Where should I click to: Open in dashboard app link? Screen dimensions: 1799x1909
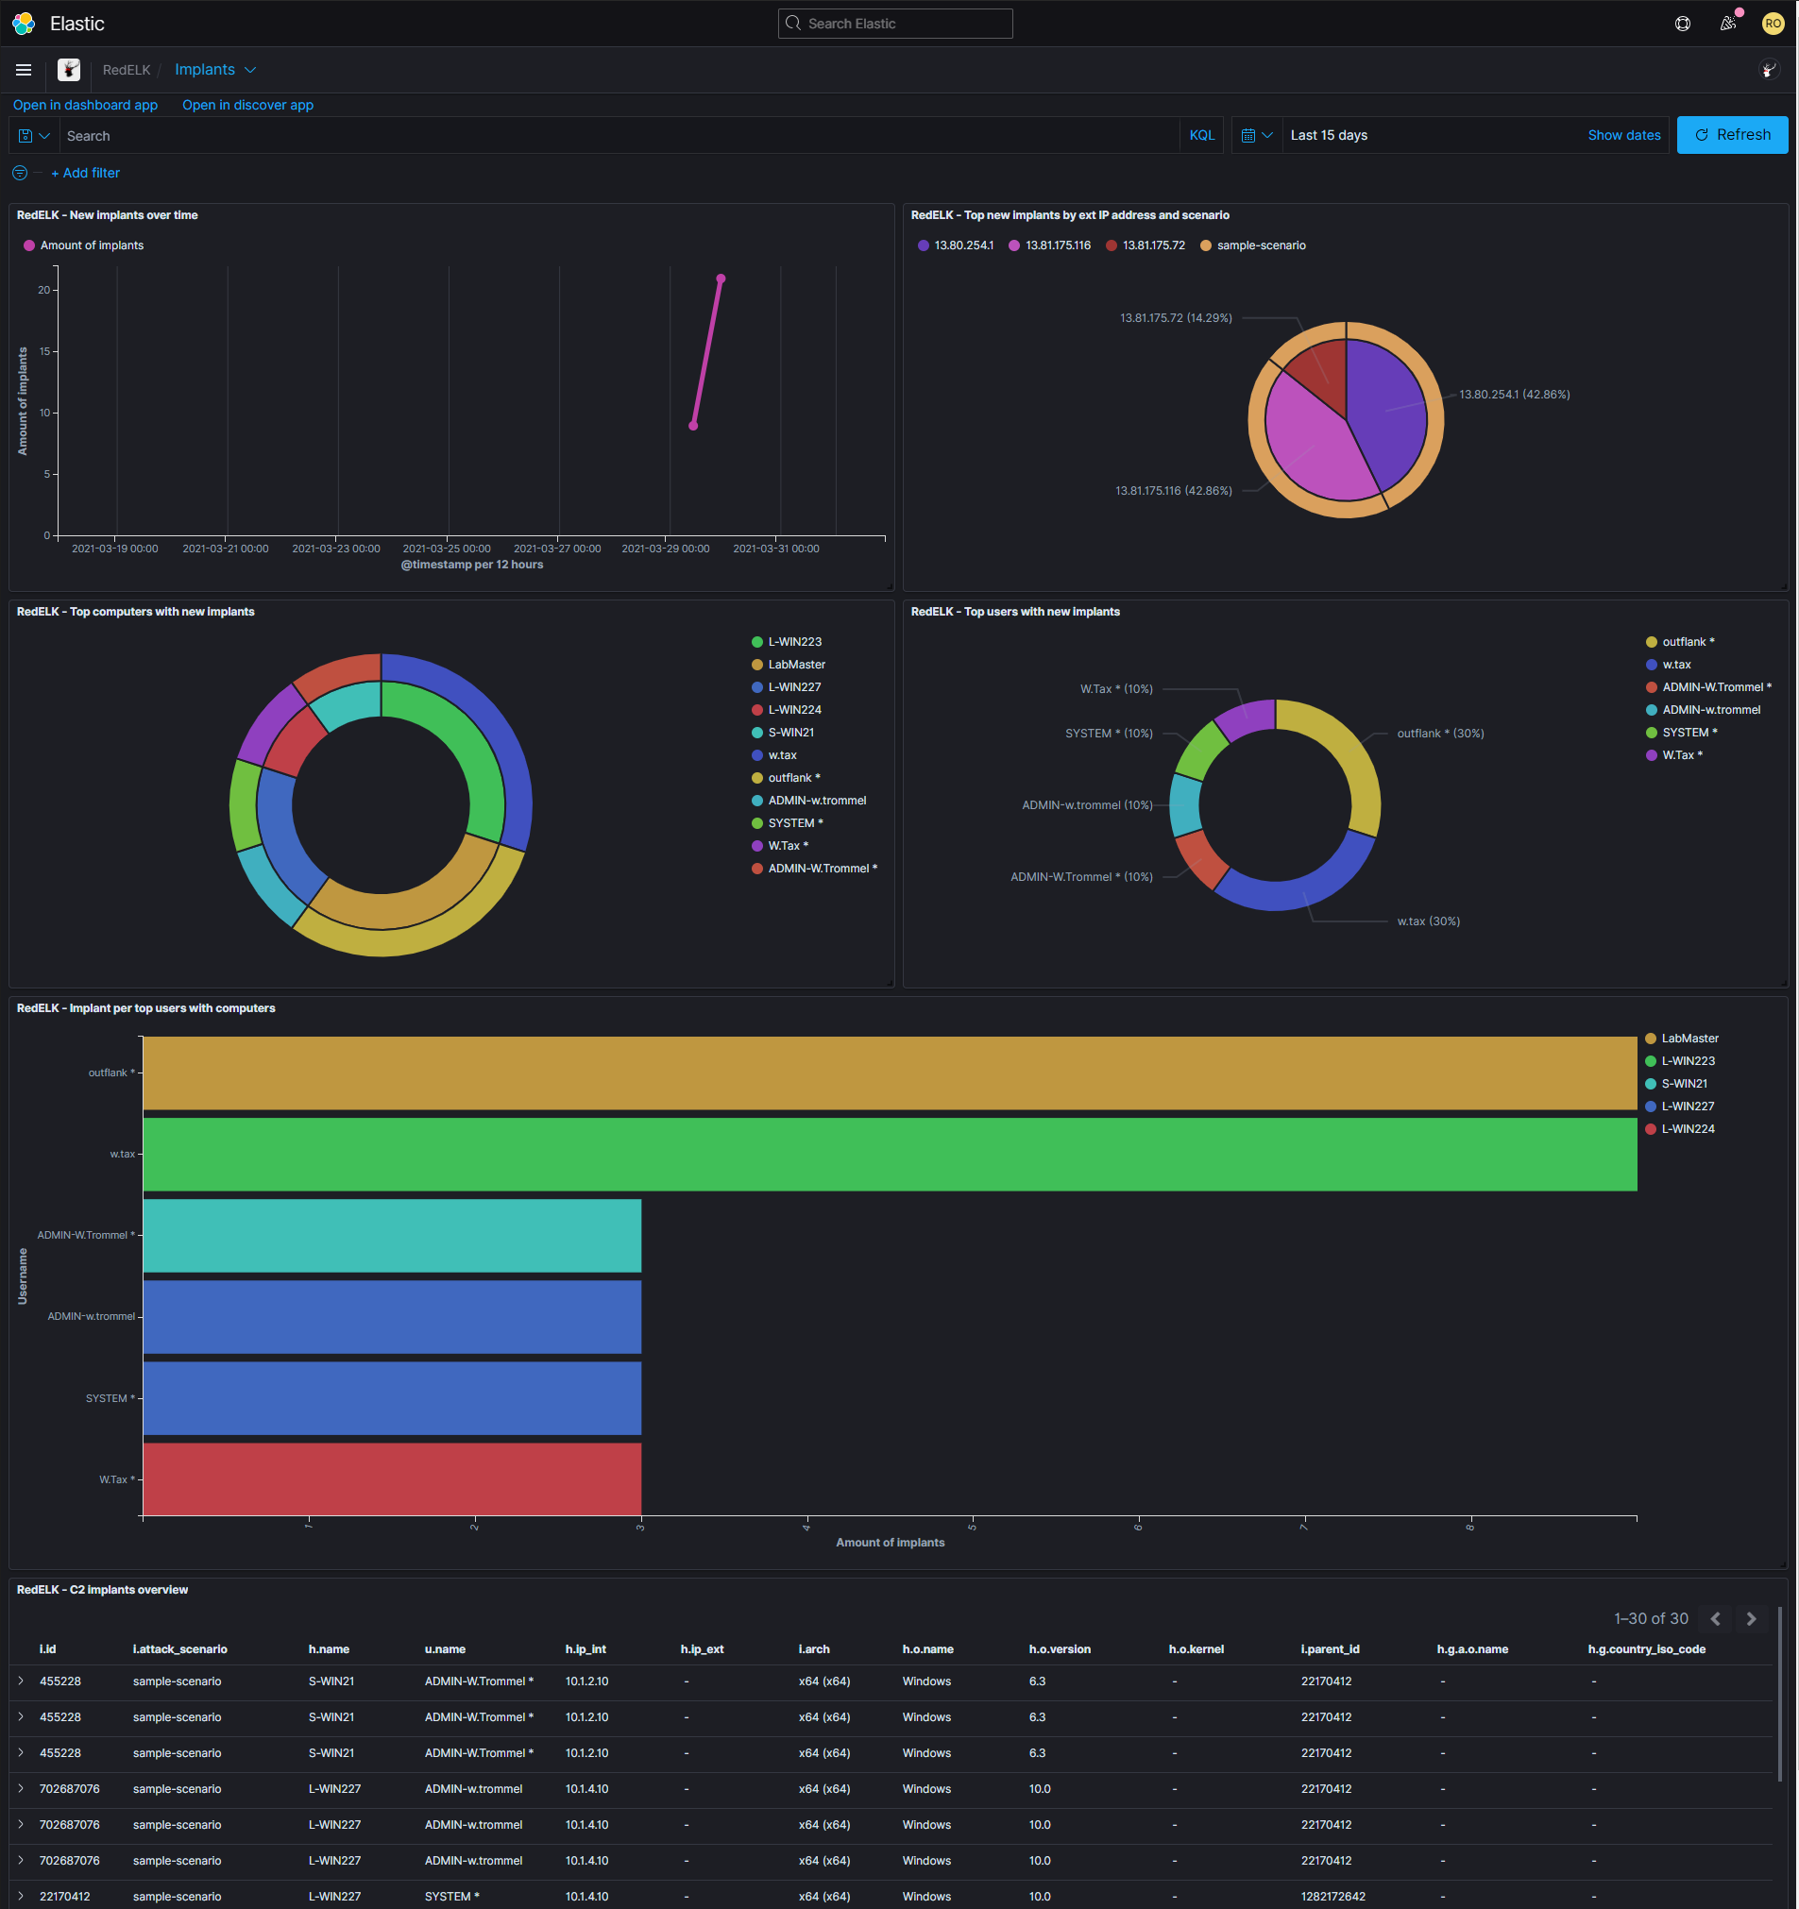pyautogui.click(x=86, y=105)
